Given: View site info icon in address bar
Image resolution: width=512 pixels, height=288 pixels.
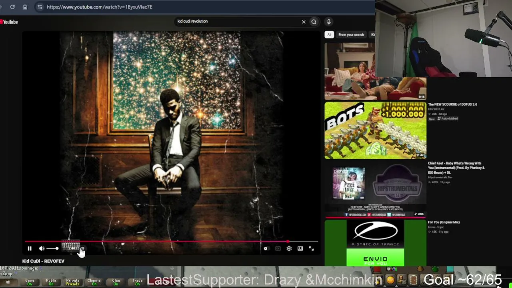Looking at the screenshot, I should pyautogui.click(x=40, y=7).
